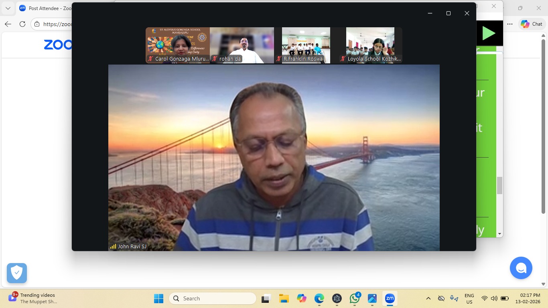The width and height of the screenshot is (548, 308).
Task: Toggle volume speaker icon in system tray
Action: click(x=494, y=298)
